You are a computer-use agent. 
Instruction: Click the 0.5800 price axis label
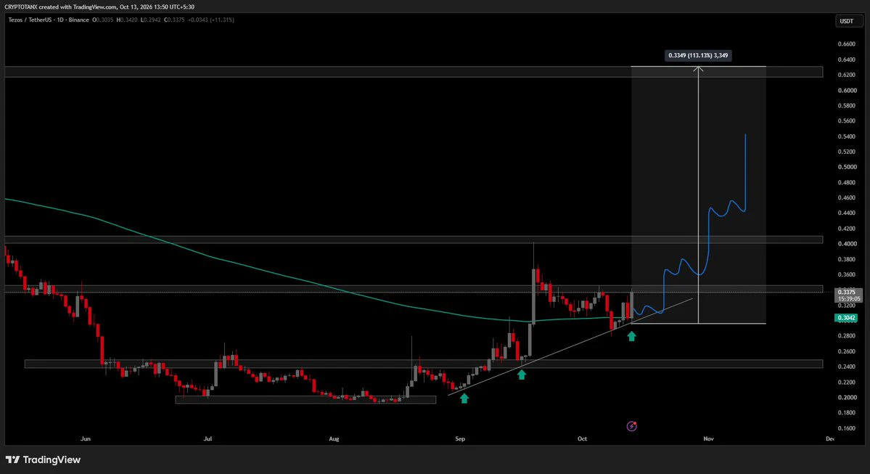tap(846, 105)
